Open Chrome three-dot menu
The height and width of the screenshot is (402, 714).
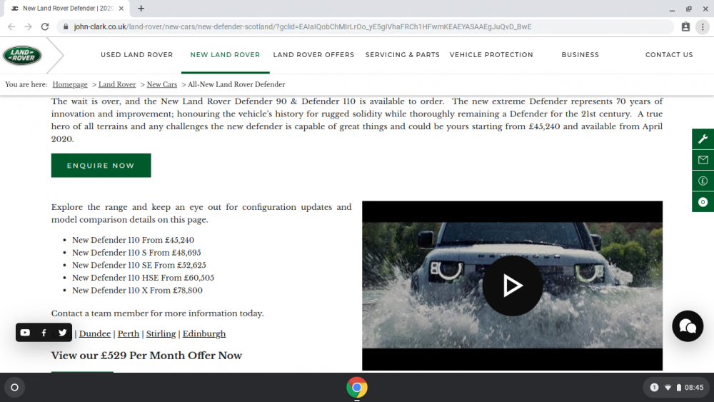703,27
